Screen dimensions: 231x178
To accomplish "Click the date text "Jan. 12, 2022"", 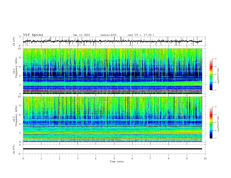I will point(81,35).
